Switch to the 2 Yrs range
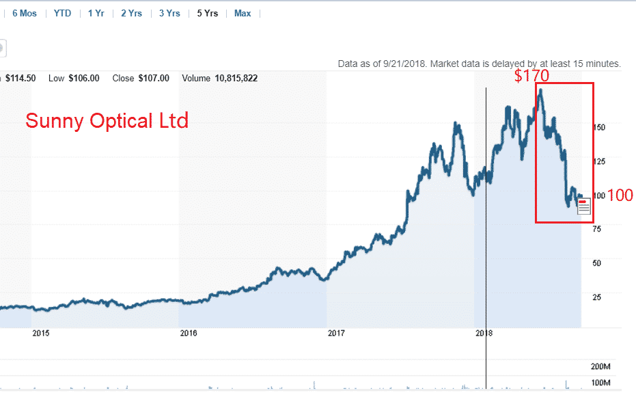 (x=132, y=13)
